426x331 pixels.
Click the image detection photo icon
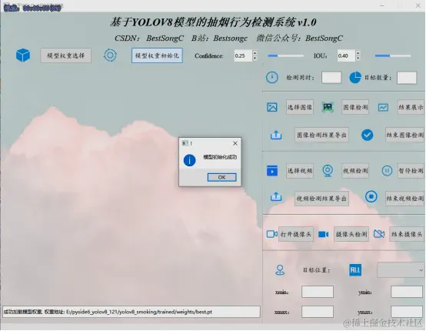click(328, 107)
